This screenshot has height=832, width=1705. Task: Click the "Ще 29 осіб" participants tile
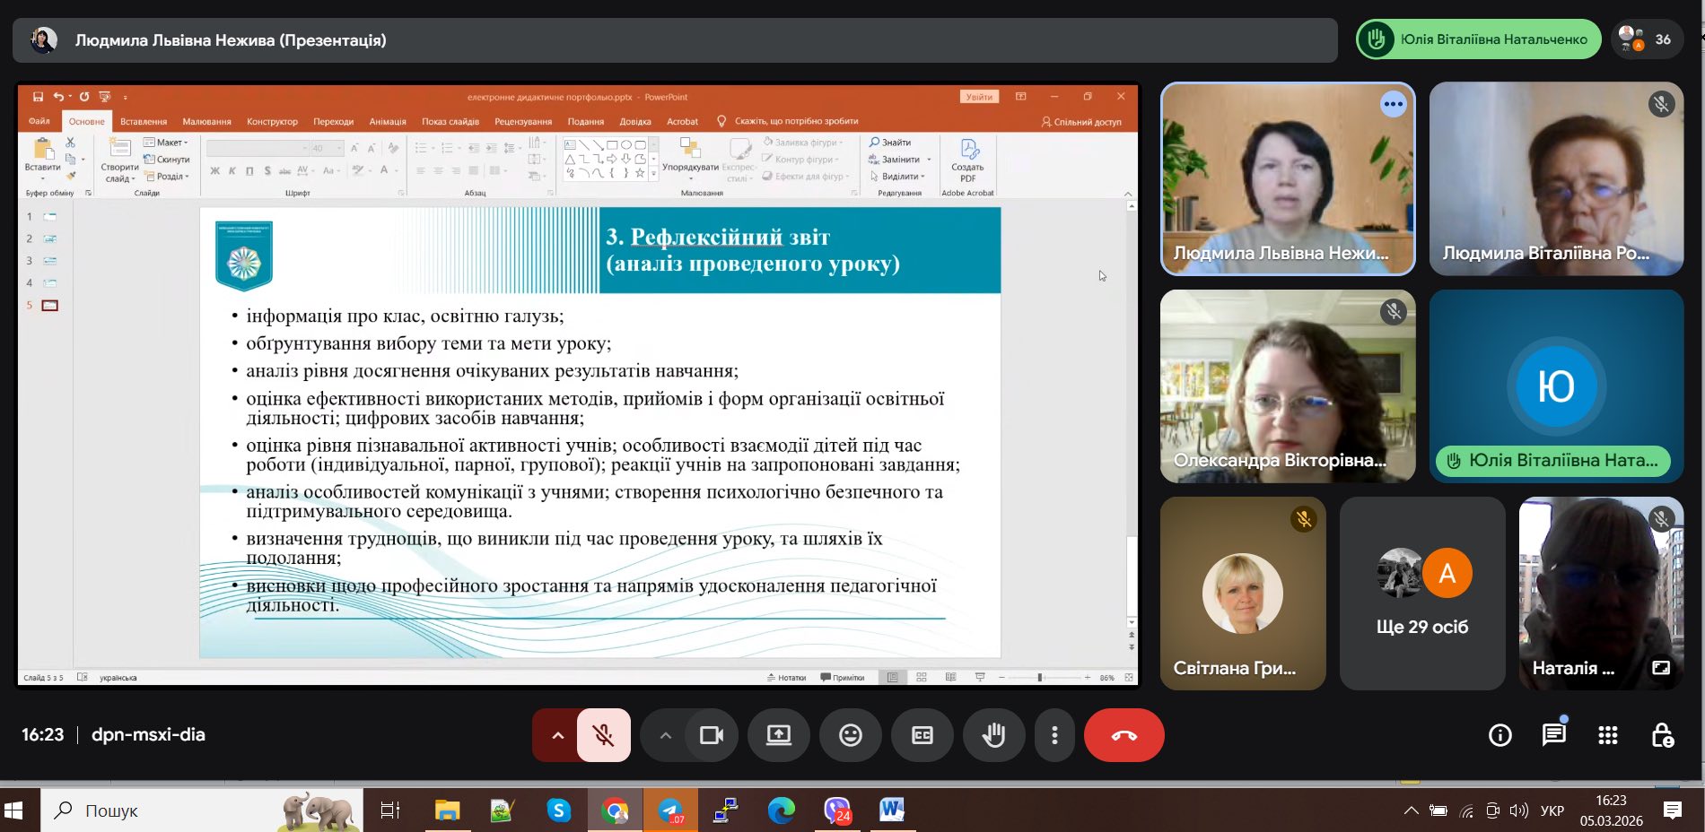point(1422,594)
